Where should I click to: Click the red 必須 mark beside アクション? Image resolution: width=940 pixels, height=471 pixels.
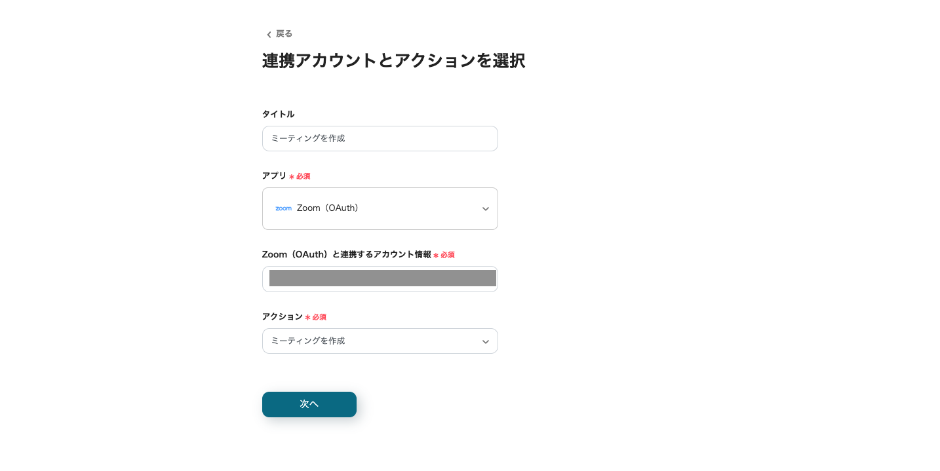click(319, 317)
